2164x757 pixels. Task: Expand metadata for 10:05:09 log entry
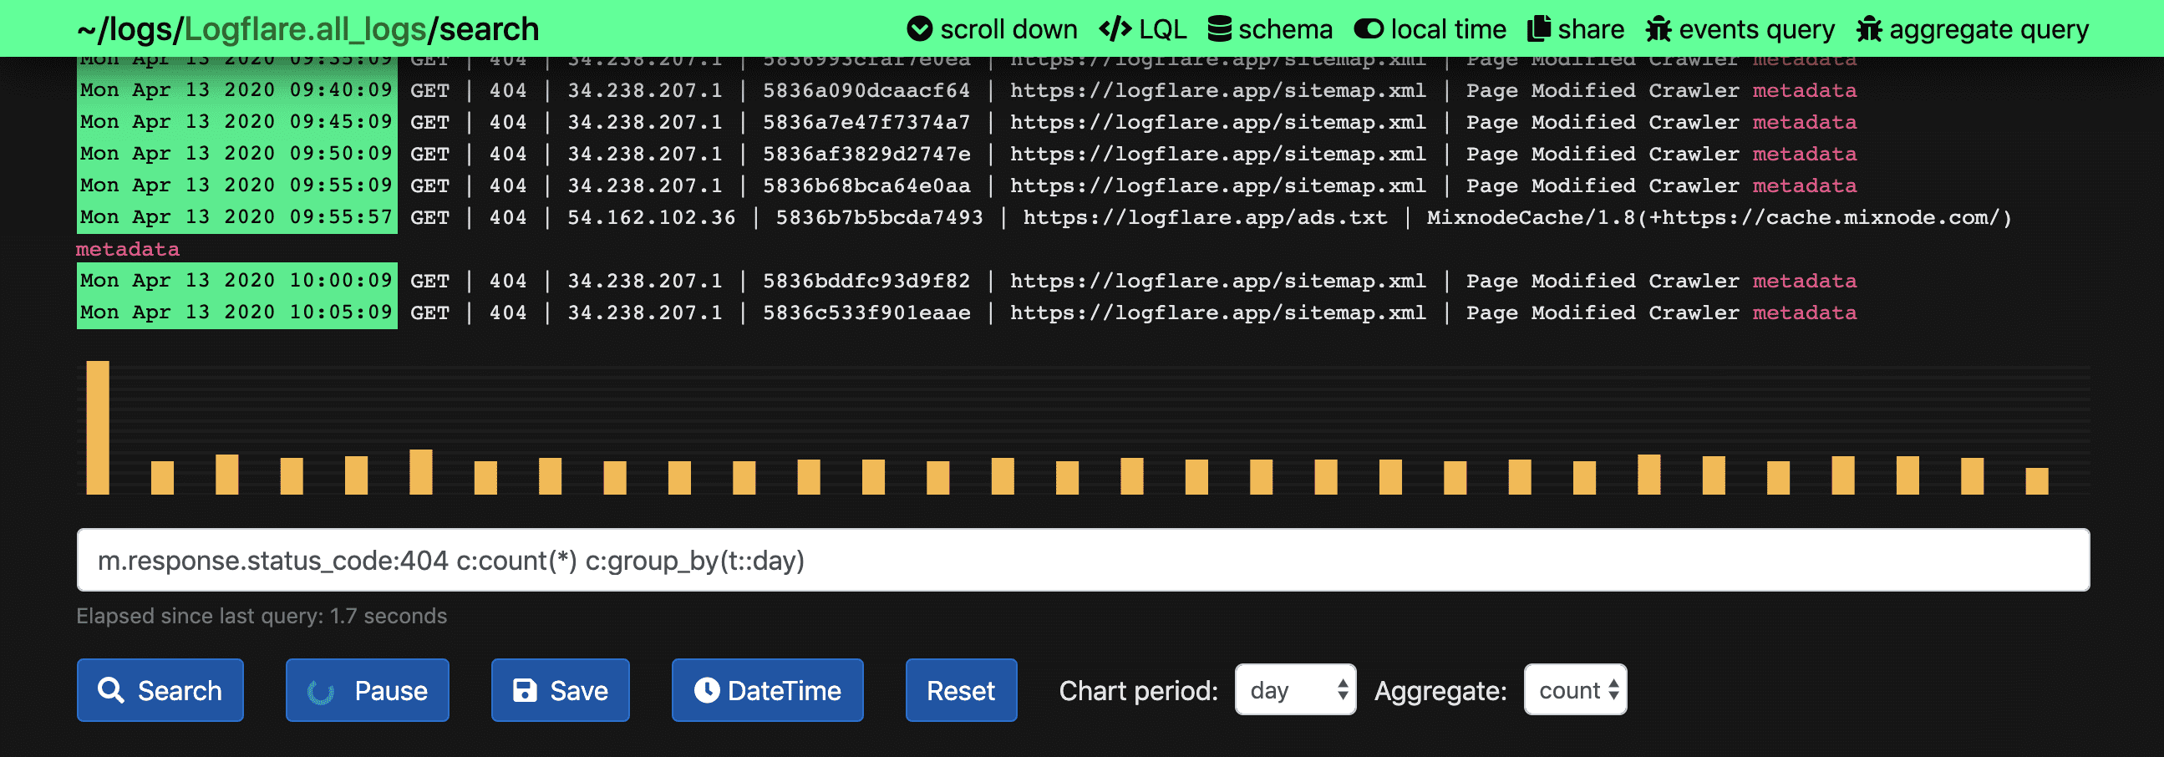tap(1804, 313)
